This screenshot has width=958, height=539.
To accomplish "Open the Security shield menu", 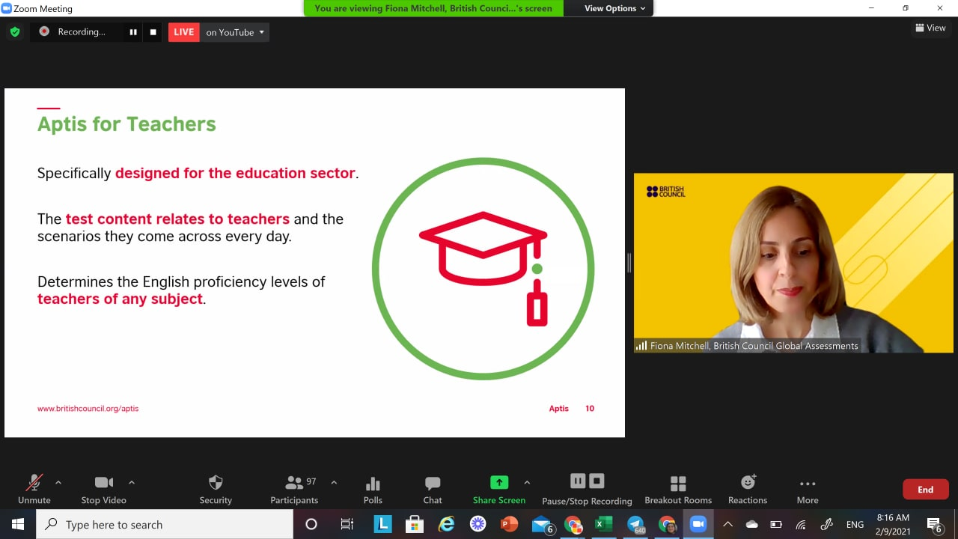I will click(216, 490).
